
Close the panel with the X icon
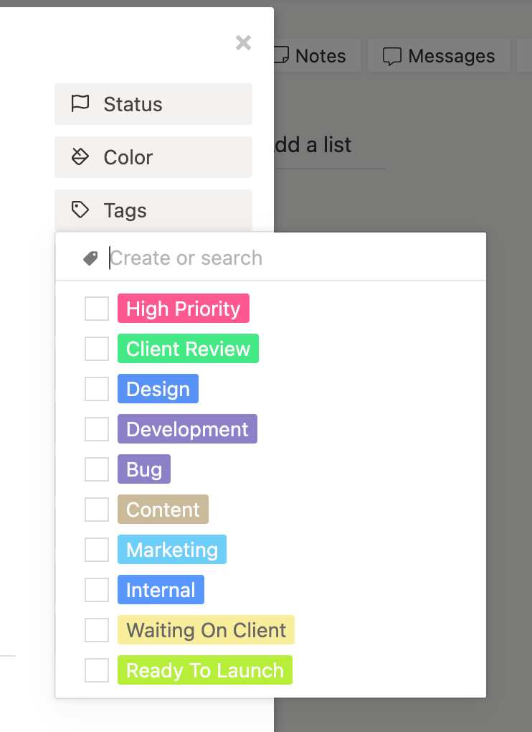pyautogui.click(x=244, y=43)
